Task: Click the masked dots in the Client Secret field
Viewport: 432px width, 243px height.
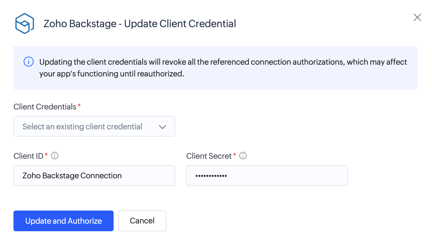Action: click(211, 176)
